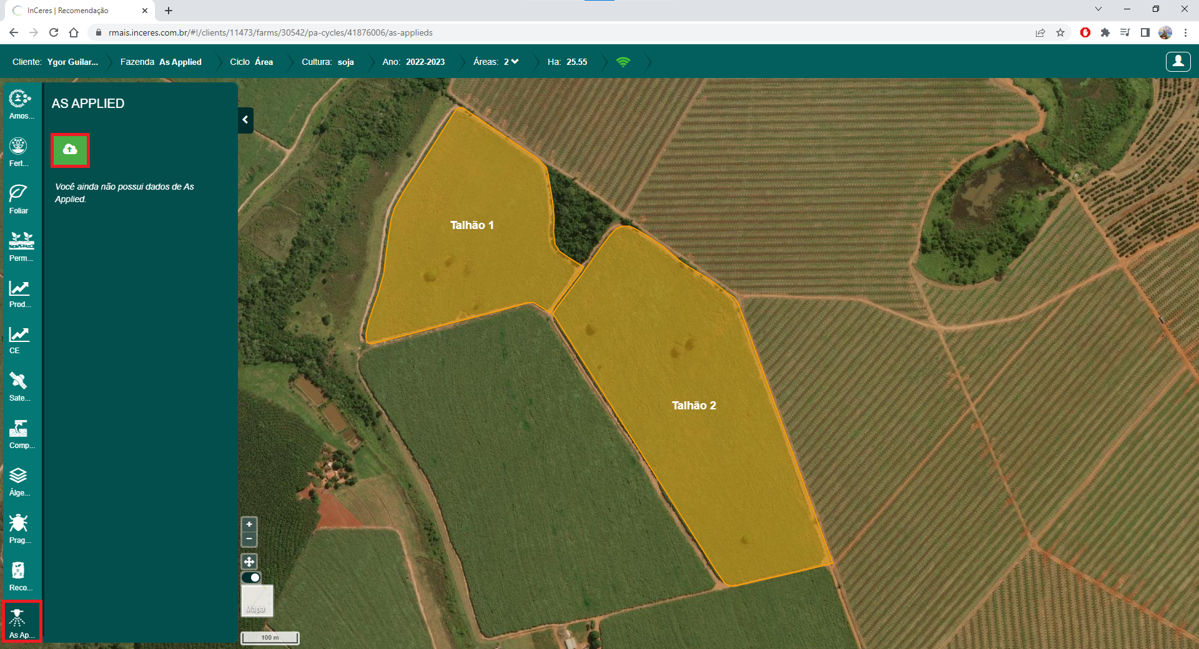
Task: Open the Foliar leaf icon
Action: coord(19,199)
